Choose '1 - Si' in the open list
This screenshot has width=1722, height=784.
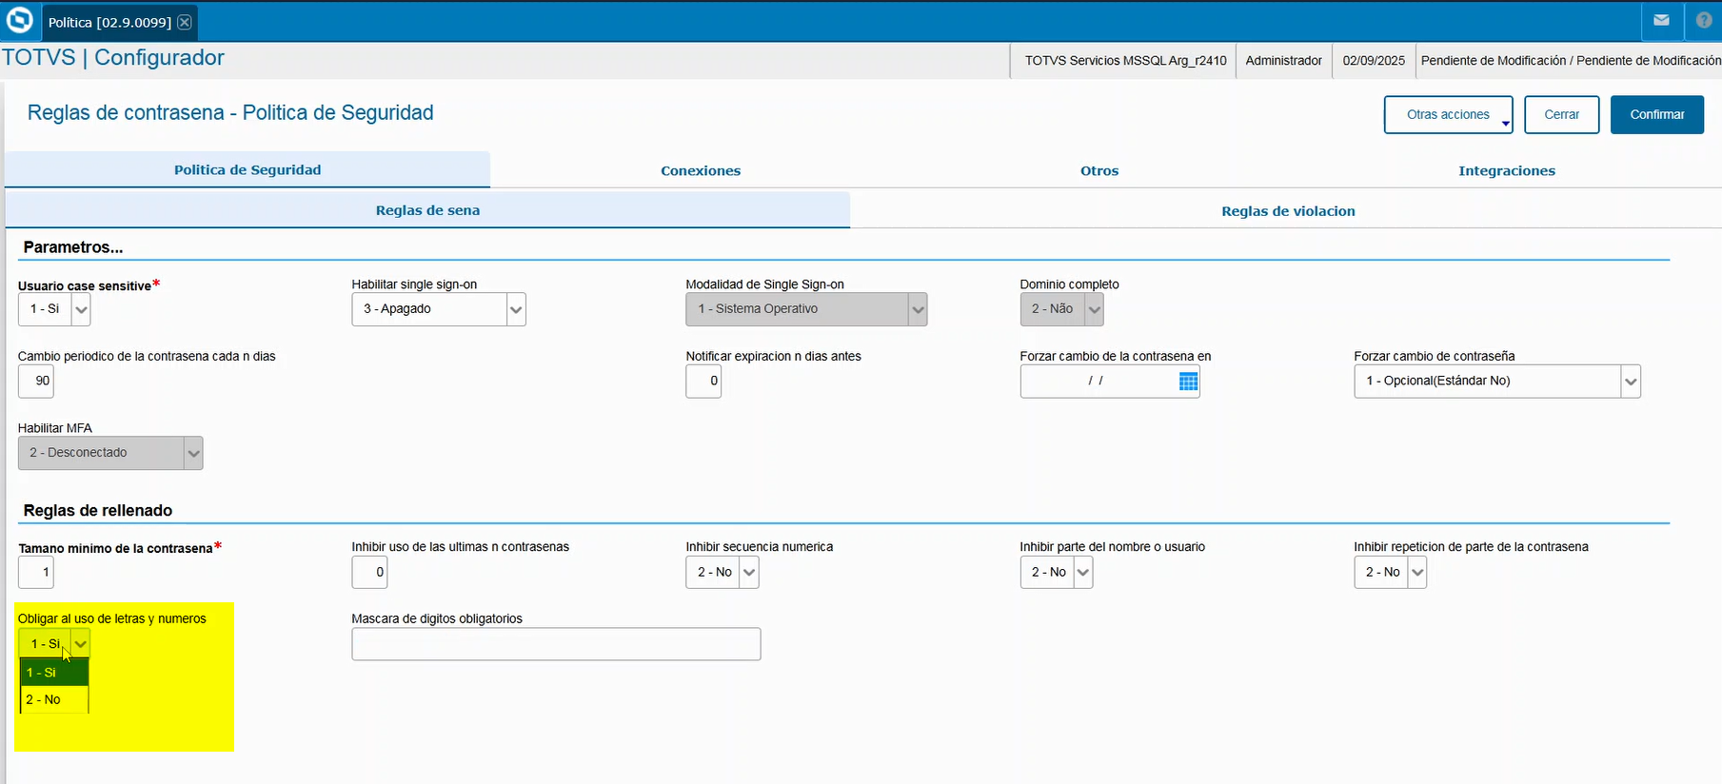click(x=54, y=673)
